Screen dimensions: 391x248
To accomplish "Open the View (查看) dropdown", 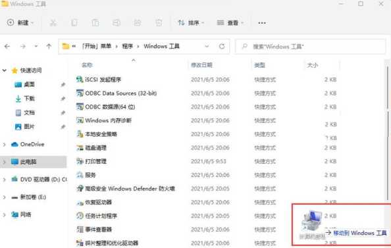I will tap(230, 23).
